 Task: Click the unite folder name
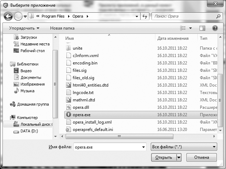pos(78,48)
